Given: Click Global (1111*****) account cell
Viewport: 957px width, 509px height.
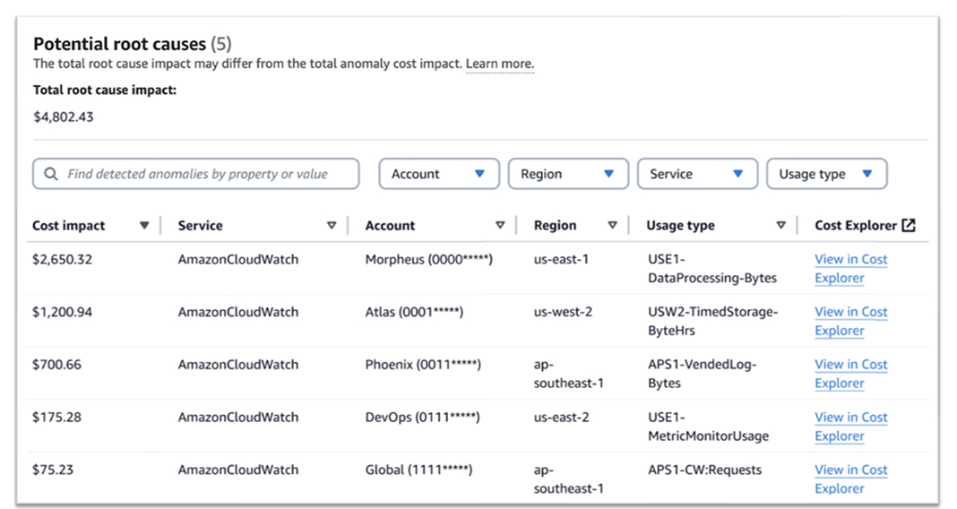Looking at the screenshot, I should [418, 470].
